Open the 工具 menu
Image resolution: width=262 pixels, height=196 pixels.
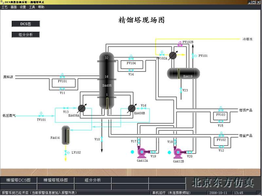point(32,7)
